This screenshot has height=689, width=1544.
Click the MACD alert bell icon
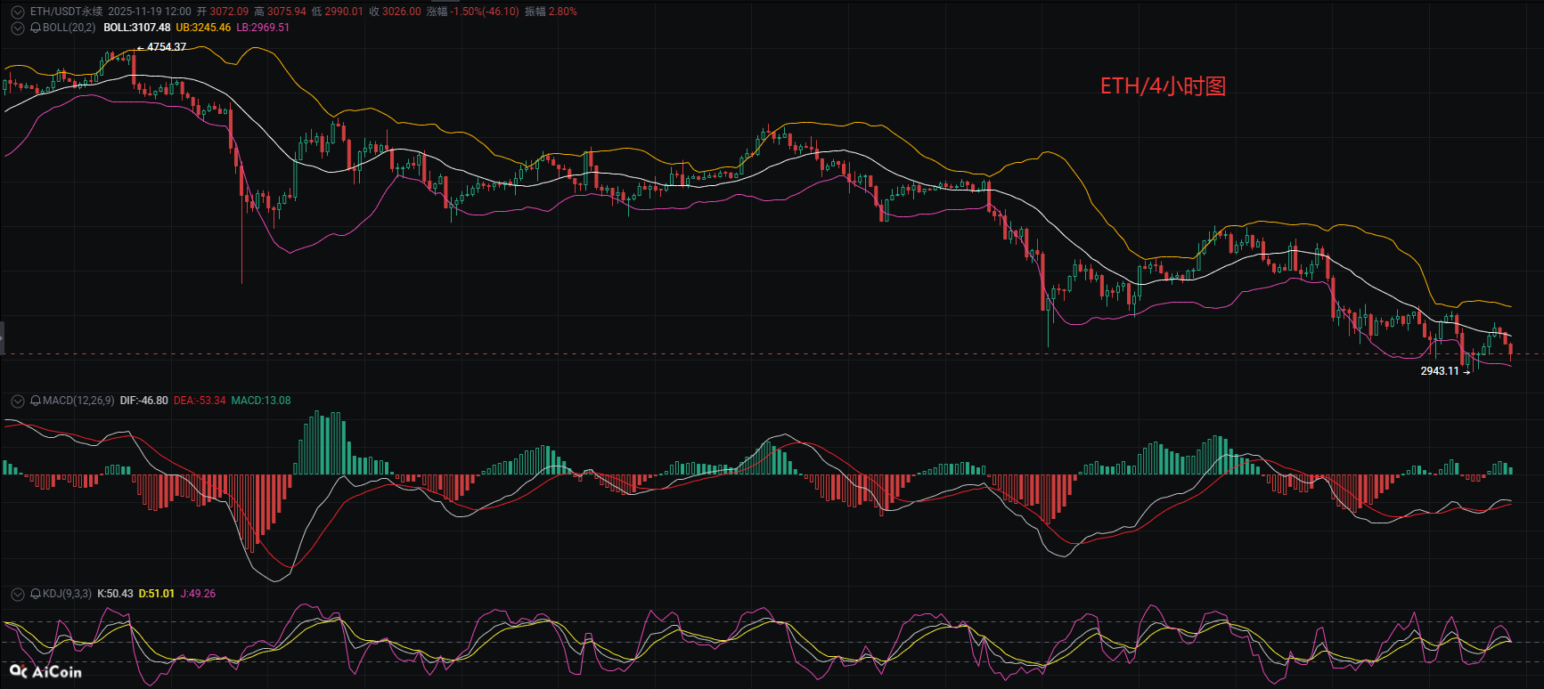(36, 401)
